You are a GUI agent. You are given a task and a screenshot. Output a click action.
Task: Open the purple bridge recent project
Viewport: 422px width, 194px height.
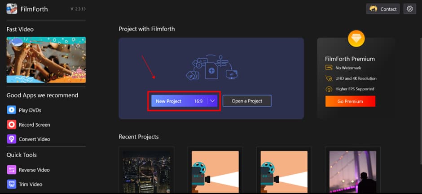(353, 172)
